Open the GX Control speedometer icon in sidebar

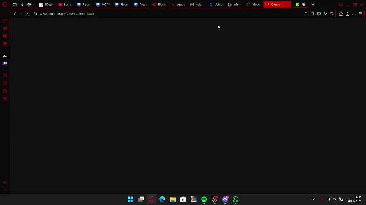tap(5, 21)
